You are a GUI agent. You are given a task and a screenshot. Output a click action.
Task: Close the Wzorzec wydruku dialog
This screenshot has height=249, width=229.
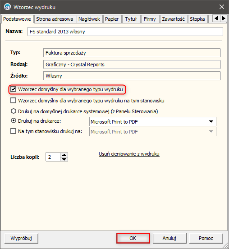221,7
